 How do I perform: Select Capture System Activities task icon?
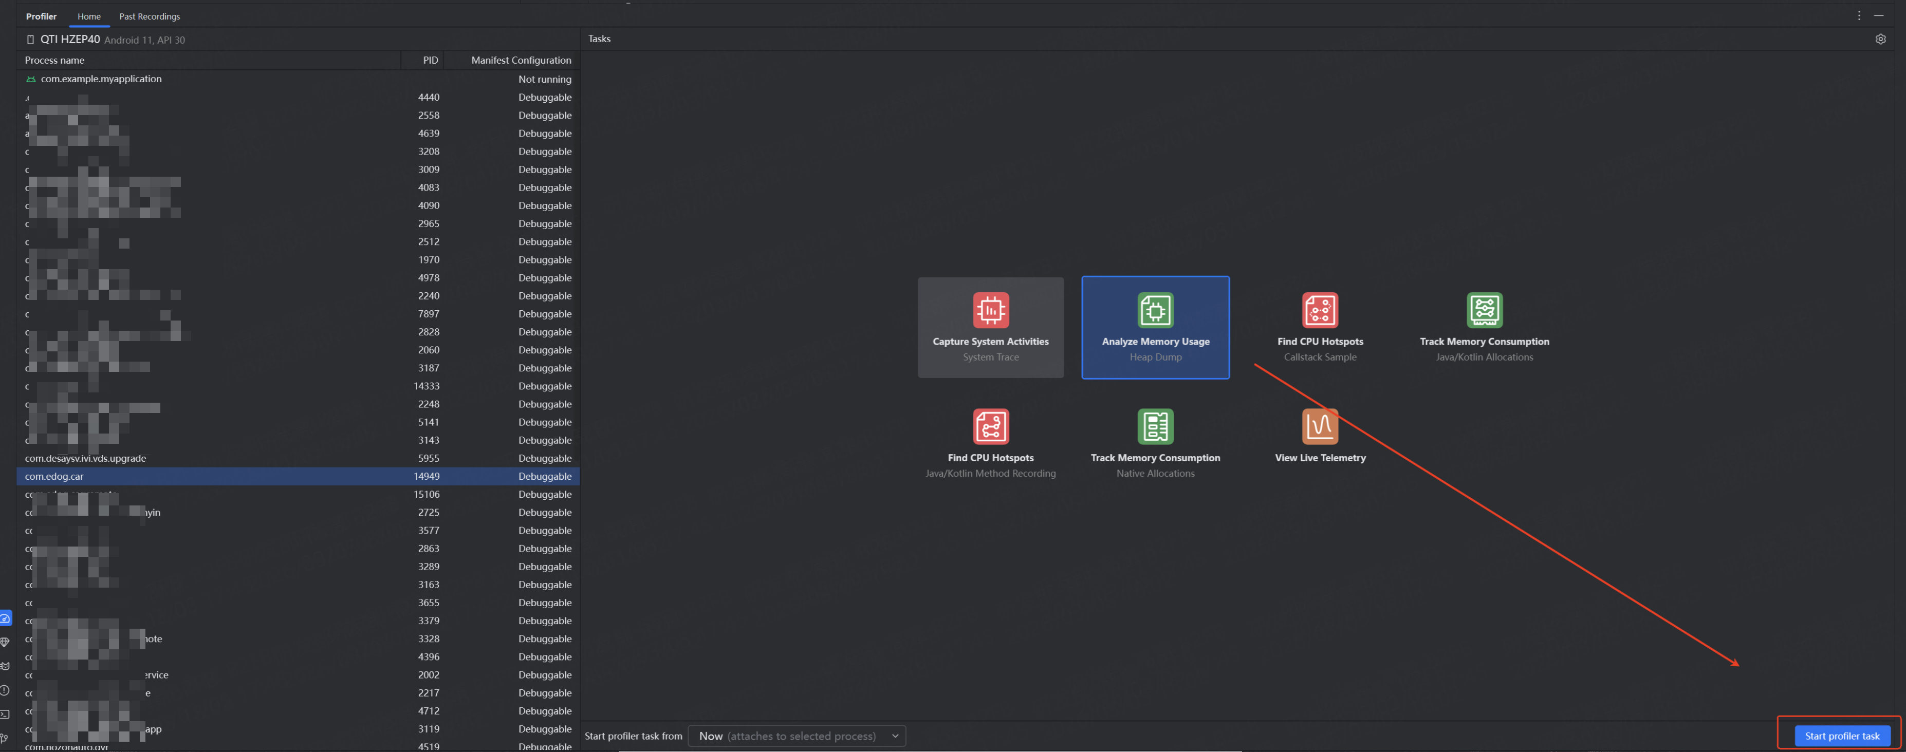click(x=991, y=310)
